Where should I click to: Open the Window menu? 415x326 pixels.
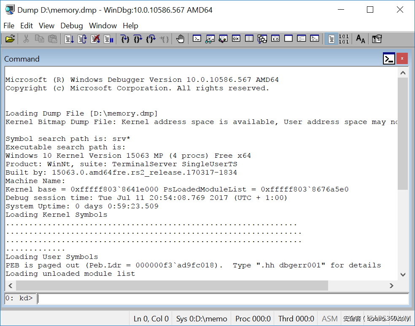coord(102,26)
